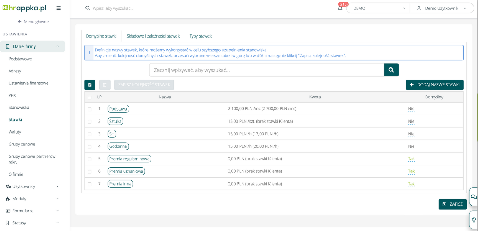Check the box for Podstawa row
Viewport: 478px width, 231px height.
[x=90, y=109]
